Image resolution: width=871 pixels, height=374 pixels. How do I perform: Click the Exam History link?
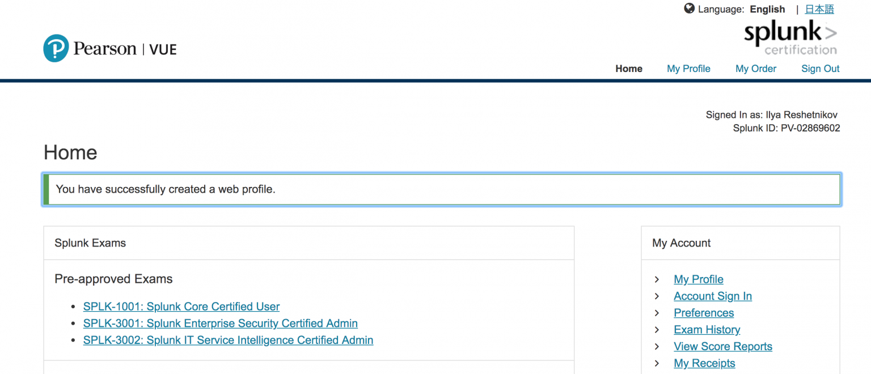tap(707, 330)
